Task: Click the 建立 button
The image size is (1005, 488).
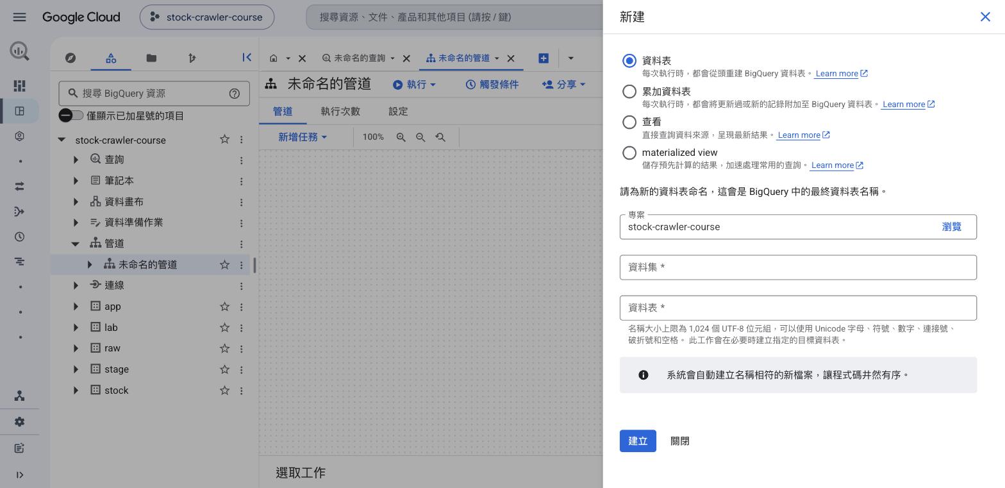Action: 638,441
